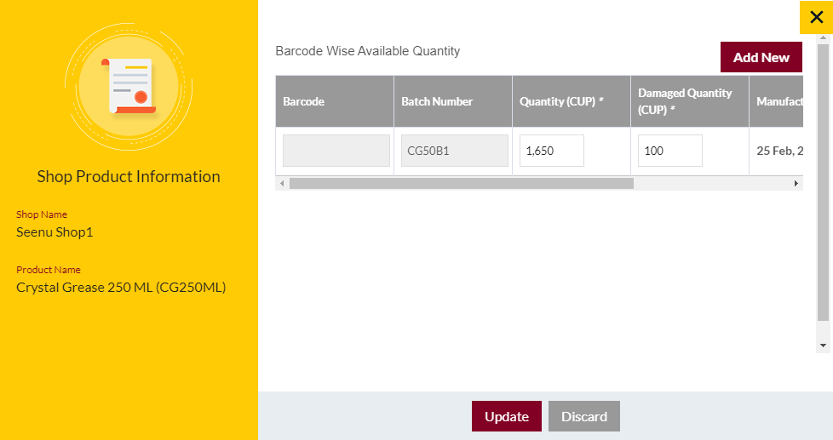Focus the empty Barcode field
Viewport: 833px width, 440px height.
click(336, 151)
